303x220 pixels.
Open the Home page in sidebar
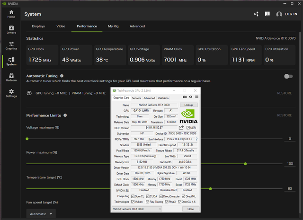pos(11,14)
